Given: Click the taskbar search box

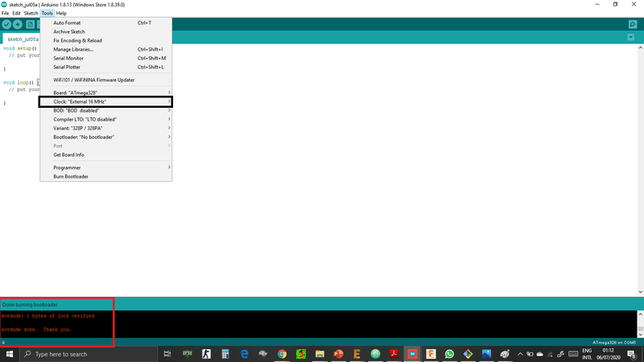Looking at the screenshot, I should 89,354.
